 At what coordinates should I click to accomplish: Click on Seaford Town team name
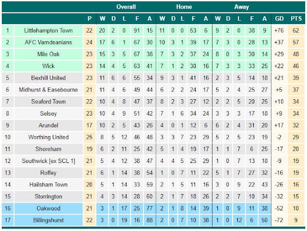click(x=48, y=102)
